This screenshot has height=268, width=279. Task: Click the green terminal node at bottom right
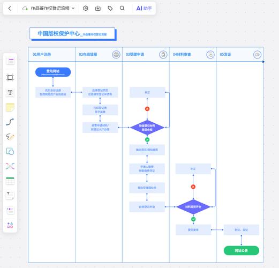coord(242,250)
